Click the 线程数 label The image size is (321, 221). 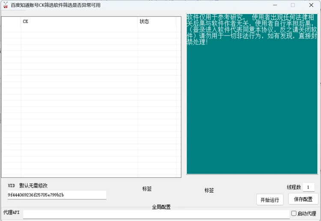[294, 187]
